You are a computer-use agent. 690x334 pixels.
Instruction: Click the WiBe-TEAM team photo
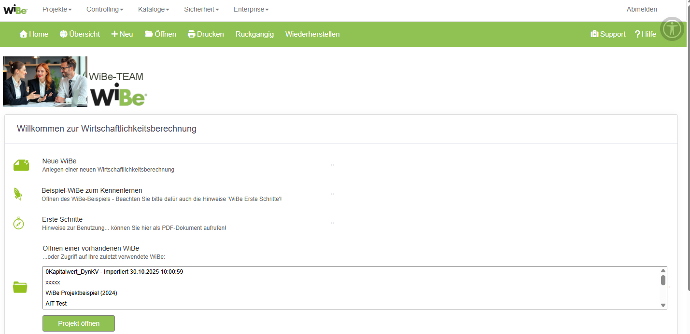45,81
